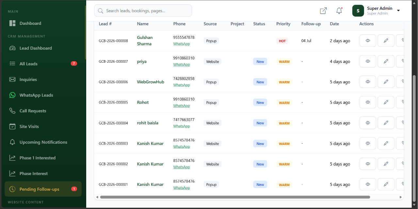
Task: View lead Rohot via eye icon
Action: [368, 102]
